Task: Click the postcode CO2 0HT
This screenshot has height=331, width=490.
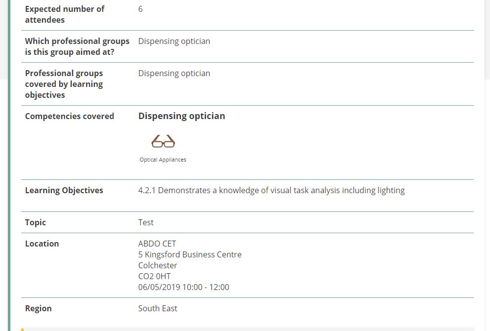Action: [154, 276]
